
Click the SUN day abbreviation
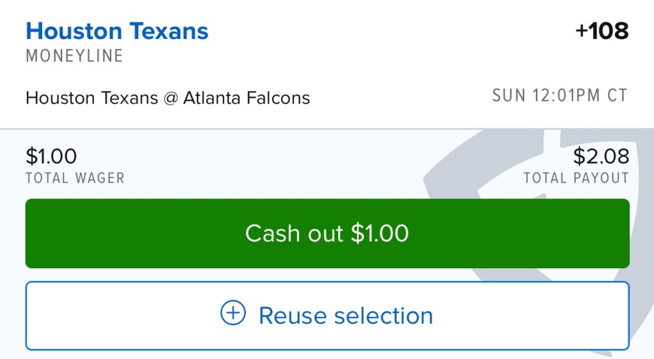506,96
